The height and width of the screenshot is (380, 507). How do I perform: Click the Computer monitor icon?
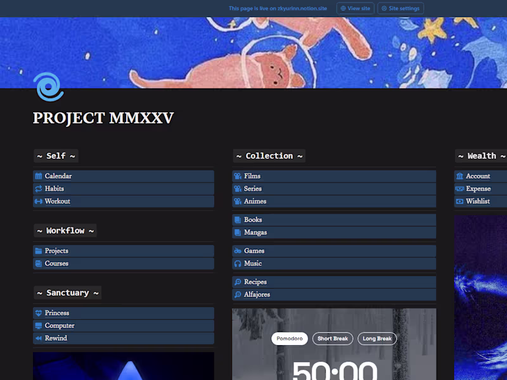tap(39, 326)
